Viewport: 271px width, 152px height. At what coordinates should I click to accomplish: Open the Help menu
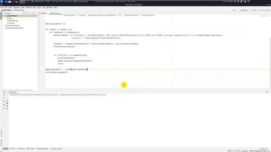[x=55, y=8]
